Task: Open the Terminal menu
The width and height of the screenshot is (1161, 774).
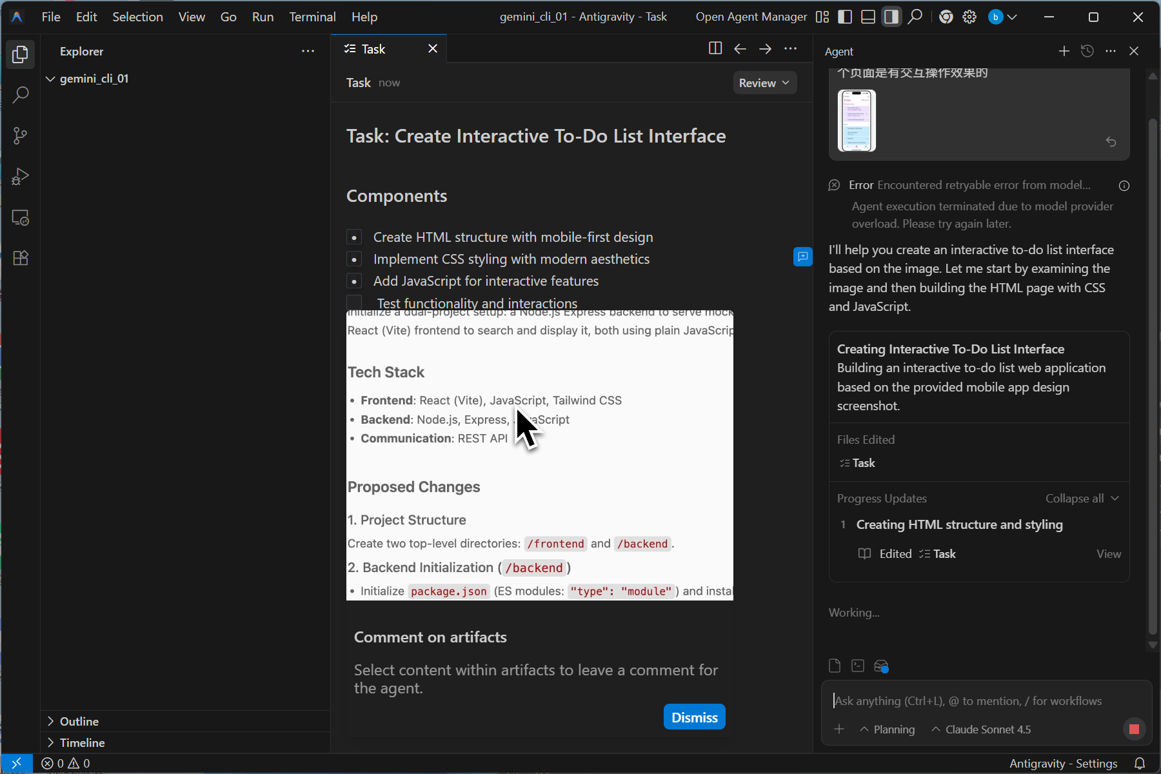Action: coord(312,17)
